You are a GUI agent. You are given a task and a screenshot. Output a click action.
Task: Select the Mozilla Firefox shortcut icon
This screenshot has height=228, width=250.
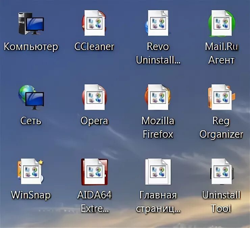(x=158, y=97)
